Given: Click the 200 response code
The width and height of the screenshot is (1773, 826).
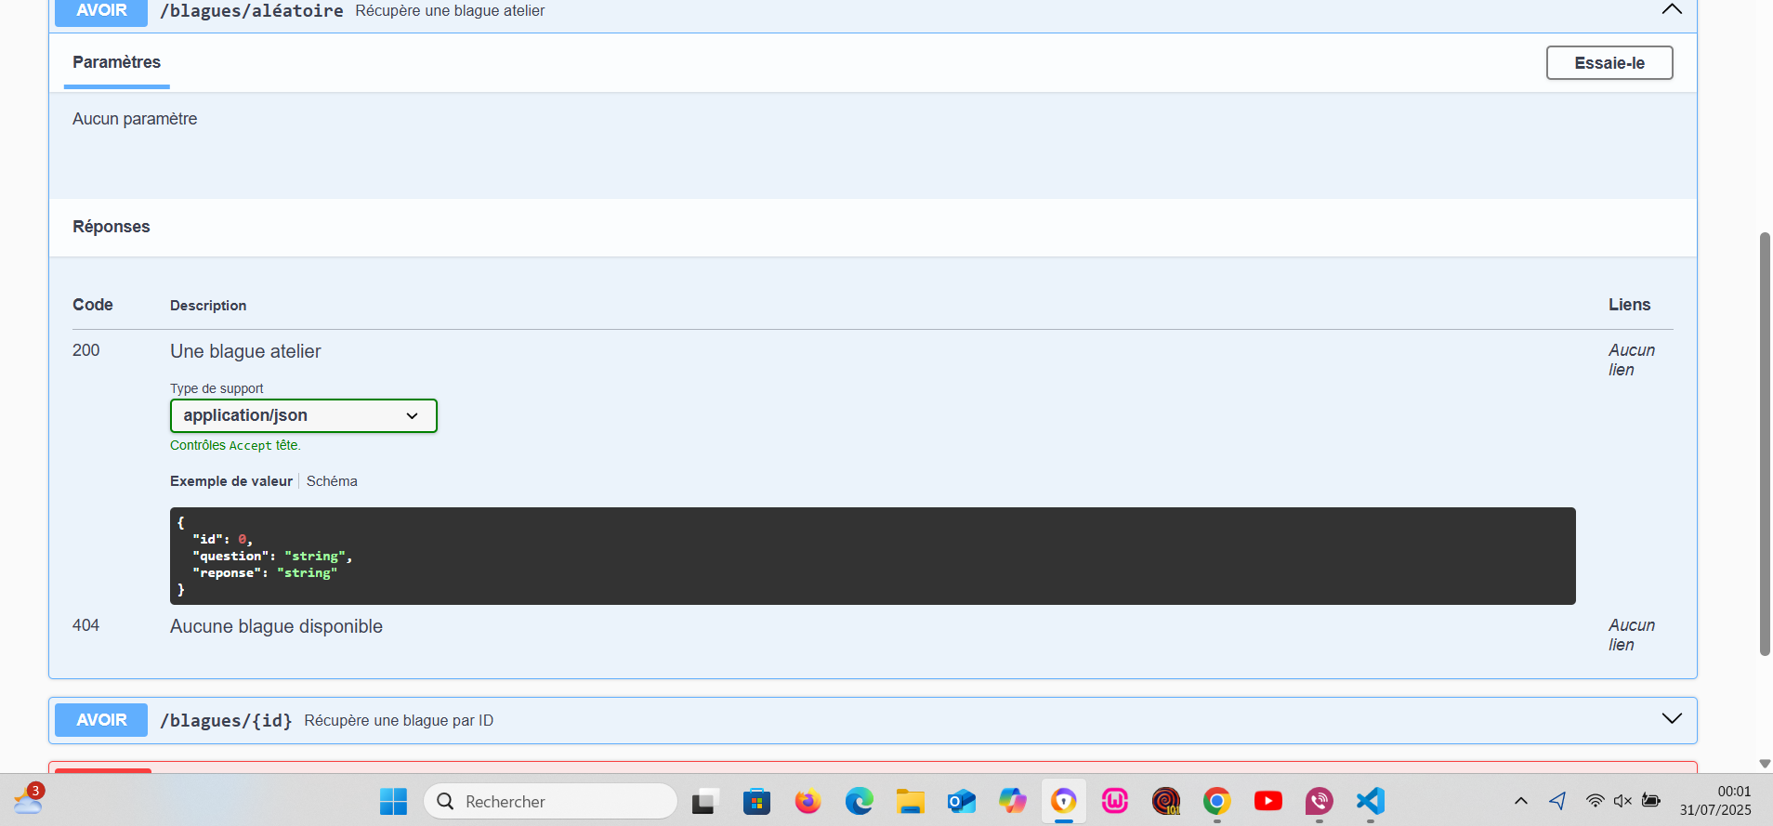Looking at the screenshot, I should click(x=86, y=350).
